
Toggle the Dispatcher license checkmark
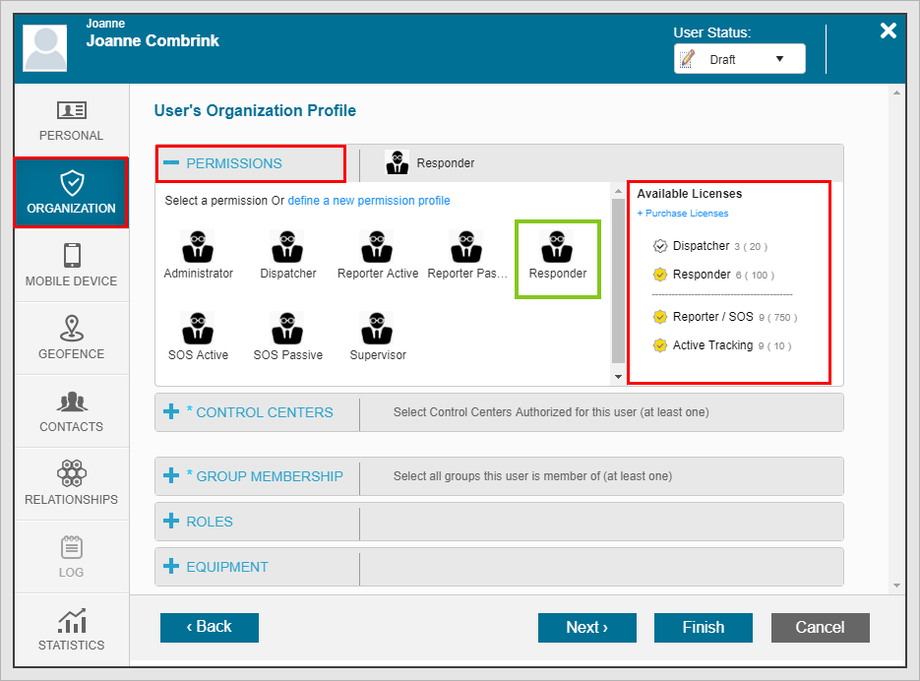(660, 246)
